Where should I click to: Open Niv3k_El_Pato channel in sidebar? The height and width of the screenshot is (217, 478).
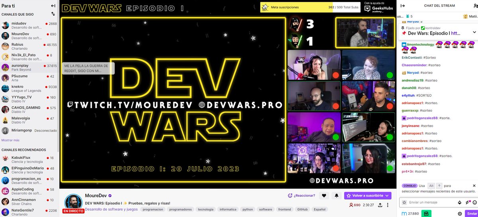(29, 57)
